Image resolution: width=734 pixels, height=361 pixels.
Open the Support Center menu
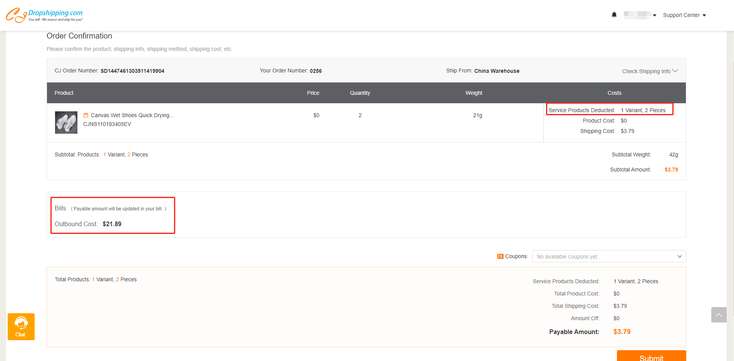(x=684, y=15)
